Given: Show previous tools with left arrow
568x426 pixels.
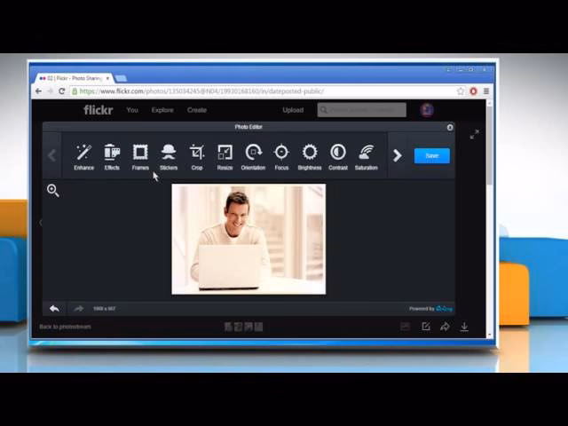Looking at the screenshot, I should point(51,155).
